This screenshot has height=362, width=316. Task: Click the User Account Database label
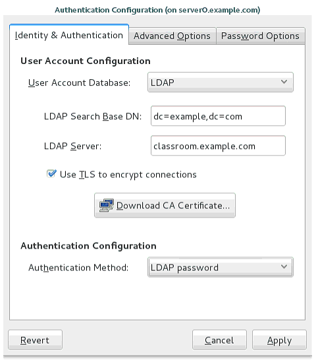pyautogui.click(x=79, y=82)
